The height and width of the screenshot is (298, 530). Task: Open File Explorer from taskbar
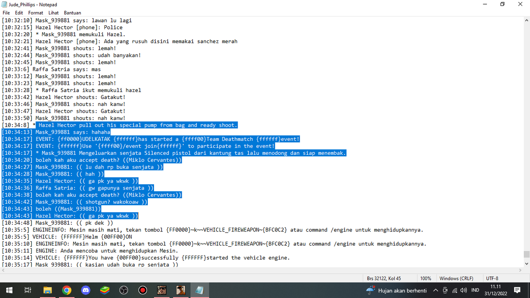point(47,290)
